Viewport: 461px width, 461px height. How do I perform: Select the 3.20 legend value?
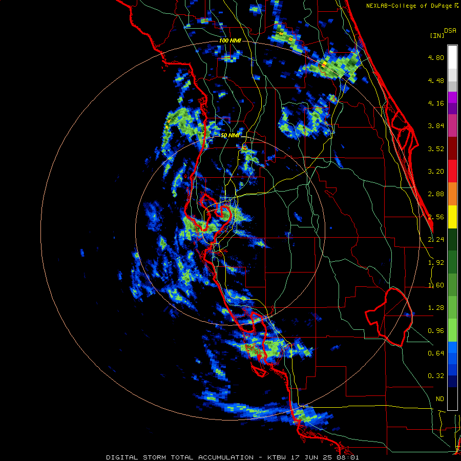pos(436,172)
